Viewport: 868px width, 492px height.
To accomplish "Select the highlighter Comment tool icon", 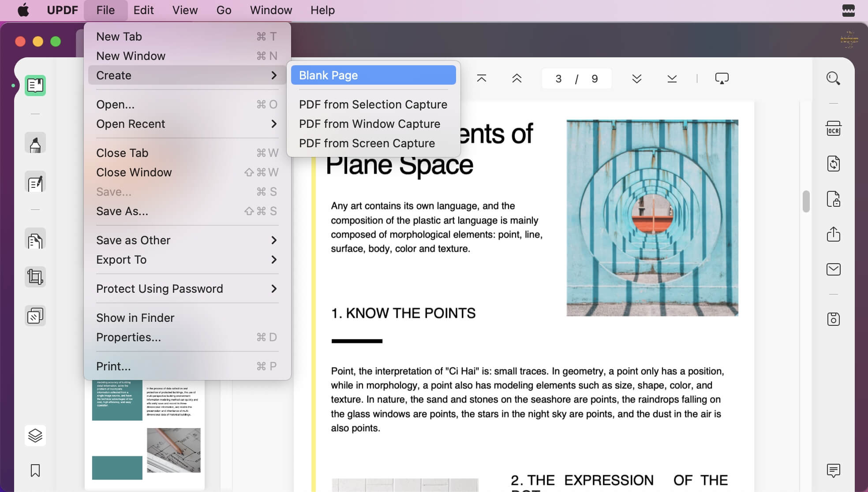I will pyautogui.click(x=35, y=143).
